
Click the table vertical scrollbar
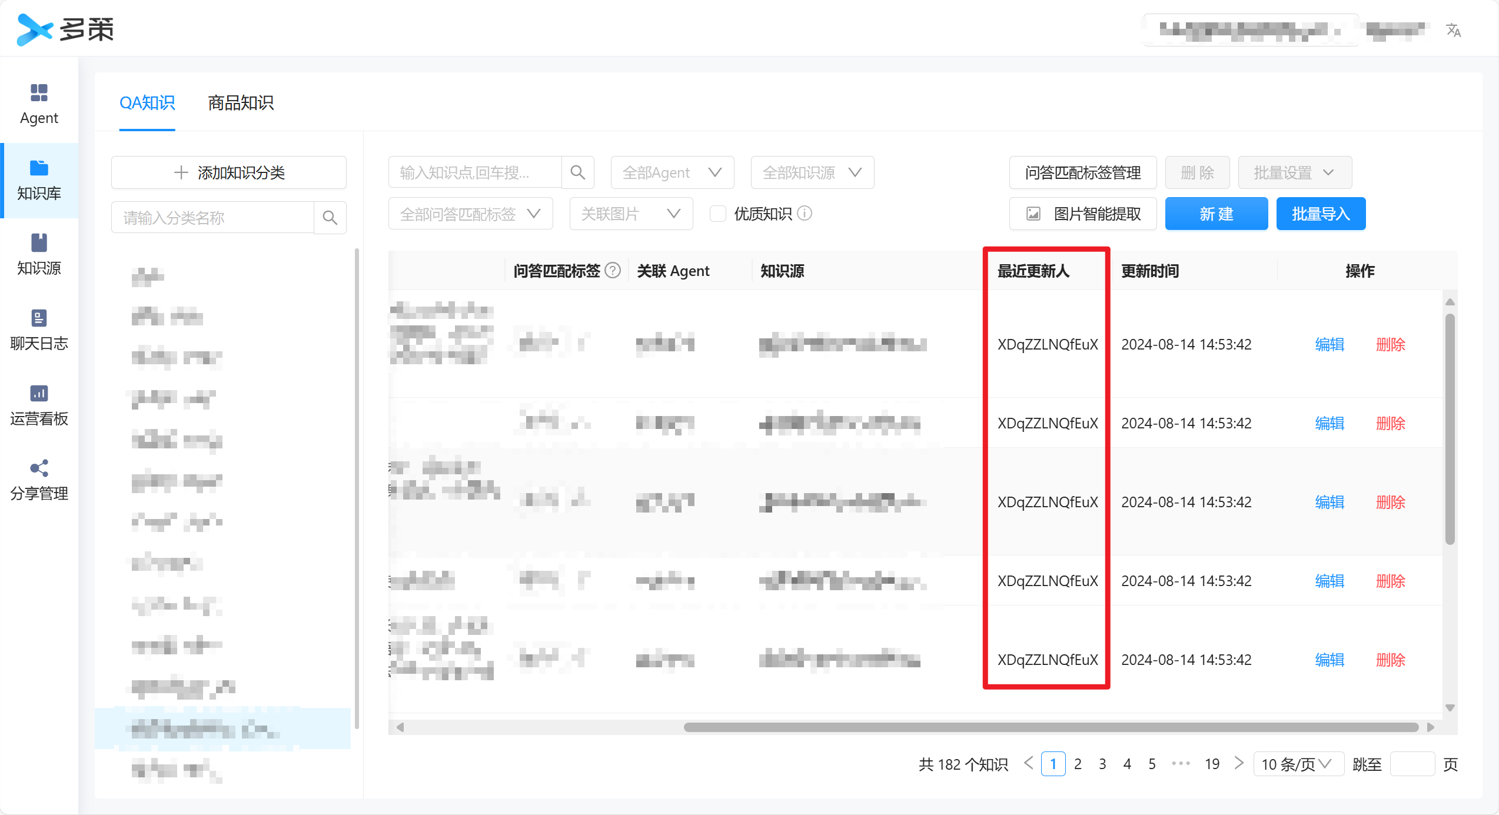pyautogui.click(x=1450, y=430)
